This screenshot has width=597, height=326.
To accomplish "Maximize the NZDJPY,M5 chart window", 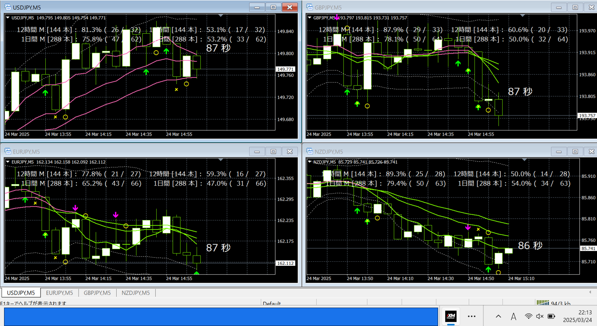I will 575,152.
